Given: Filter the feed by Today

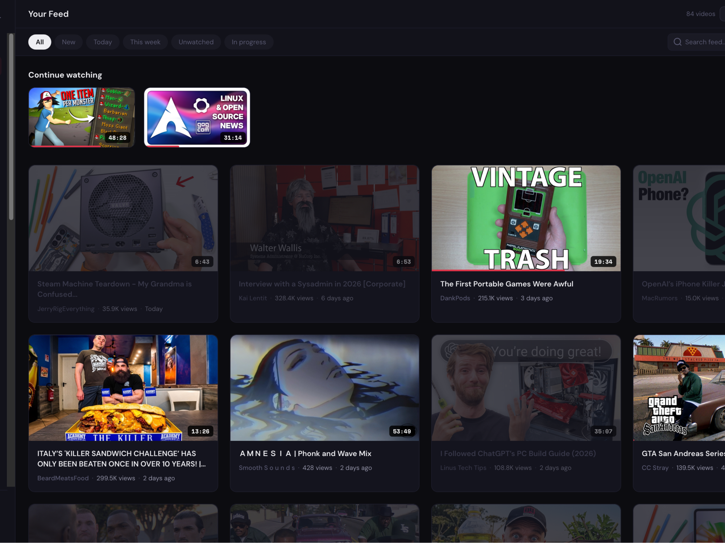Looking at the screenshot, I should (x=103, y=42).
